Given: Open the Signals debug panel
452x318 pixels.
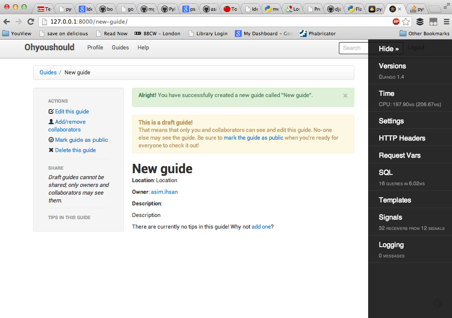Looking at the screenshot, I should click(x=410, y=222).
